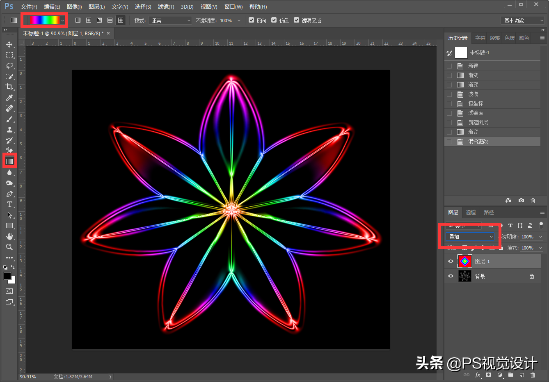Select the Horizontal Type tool
549x382 pixels.
coord(9,204)
